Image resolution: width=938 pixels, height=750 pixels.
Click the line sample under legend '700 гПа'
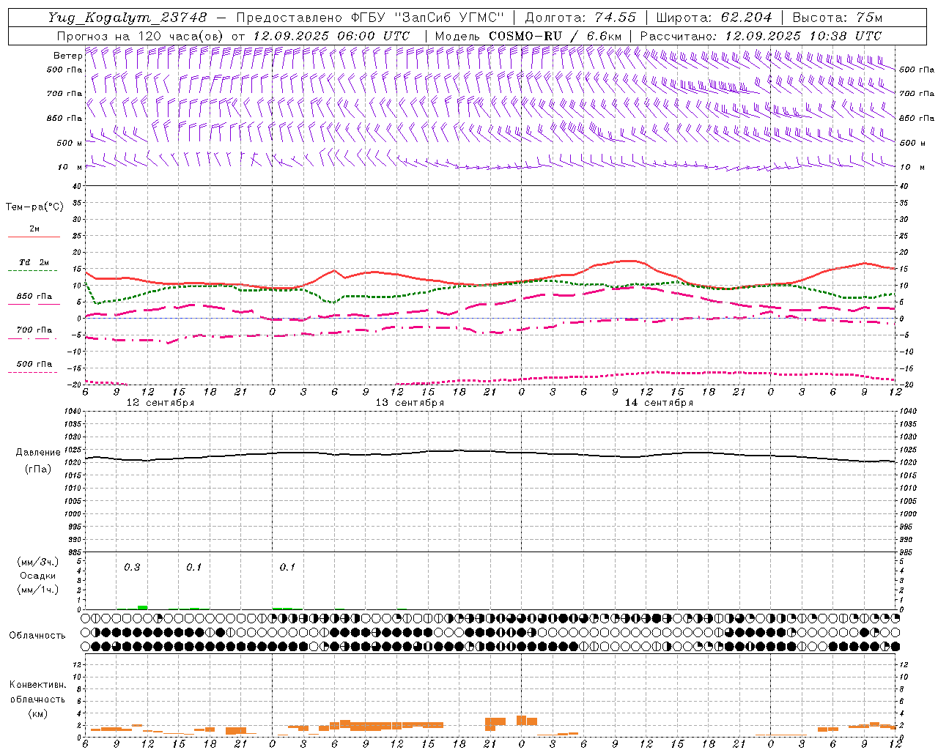point(32,338)
